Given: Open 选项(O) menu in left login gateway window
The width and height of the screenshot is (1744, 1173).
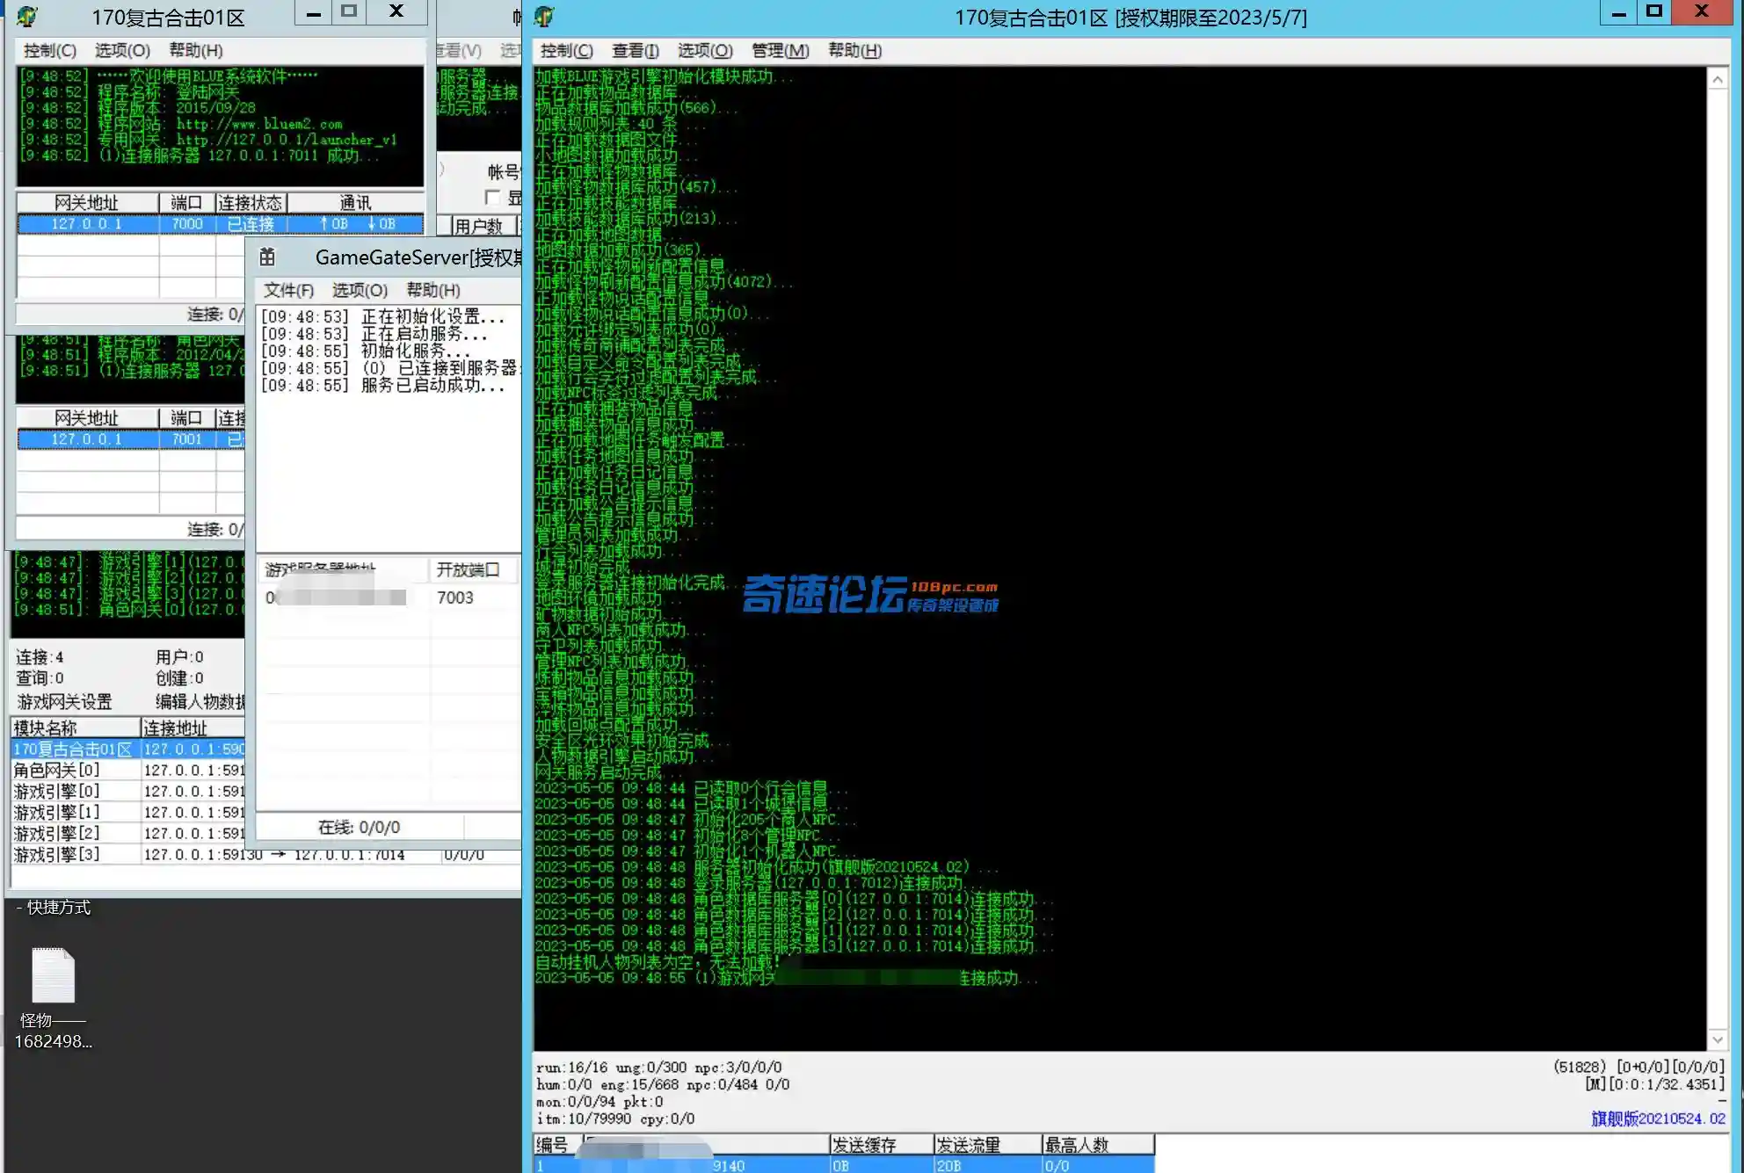Looking at the screenshot, I should [x=122, y=50].
